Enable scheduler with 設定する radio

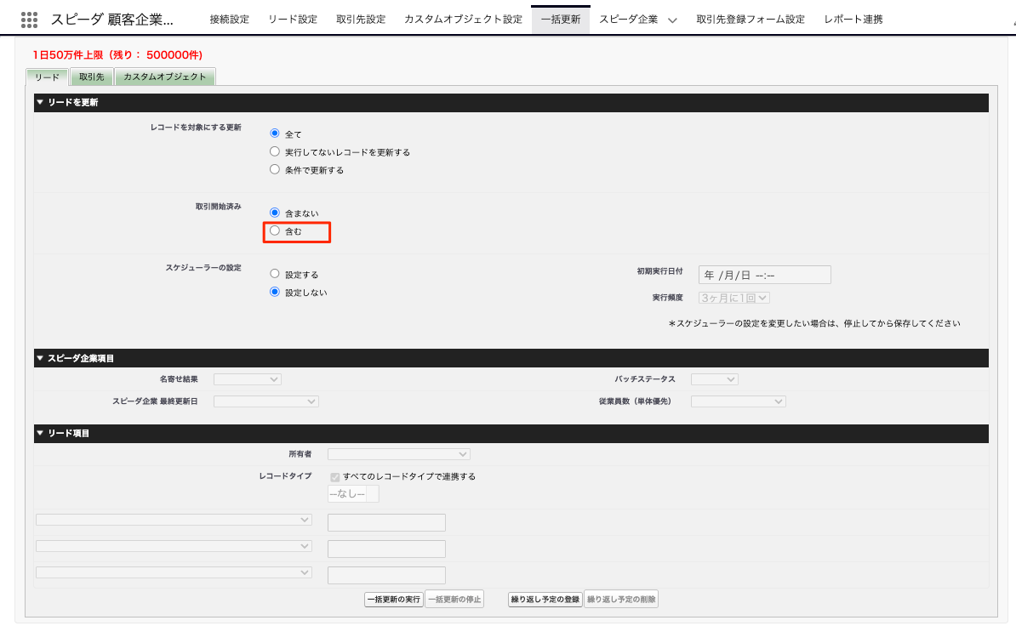pyautogui.click(x=275, y=275)
